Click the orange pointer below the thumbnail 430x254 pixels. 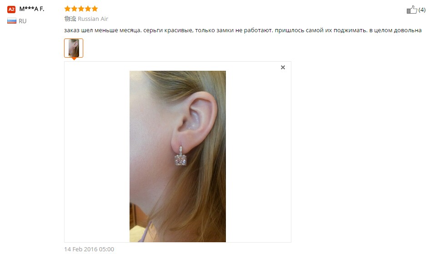[x=74, y=59]
